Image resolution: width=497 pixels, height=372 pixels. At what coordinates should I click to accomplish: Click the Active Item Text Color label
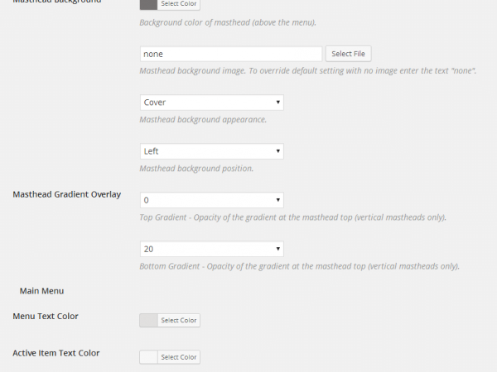(56, 353)
